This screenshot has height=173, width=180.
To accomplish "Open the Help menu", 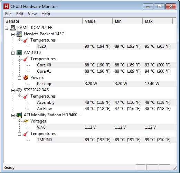I will point(46,14).
